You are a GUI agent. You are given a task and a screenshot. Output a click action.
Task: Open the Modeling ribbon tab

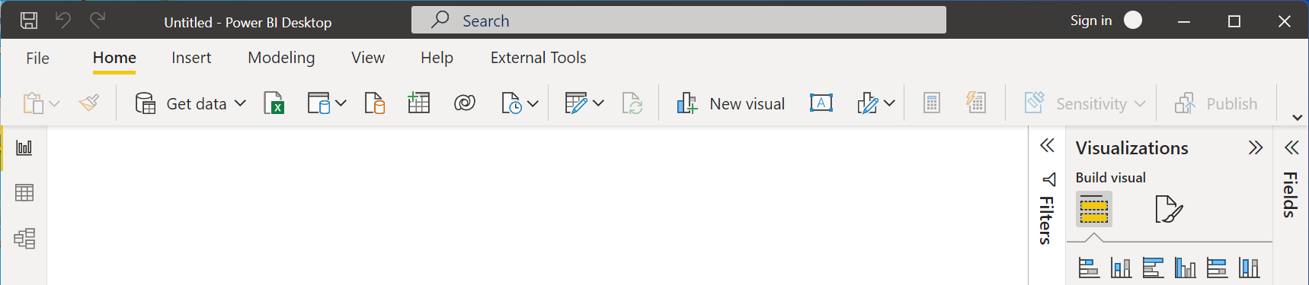pyautogui.click(x=281, y=58)
